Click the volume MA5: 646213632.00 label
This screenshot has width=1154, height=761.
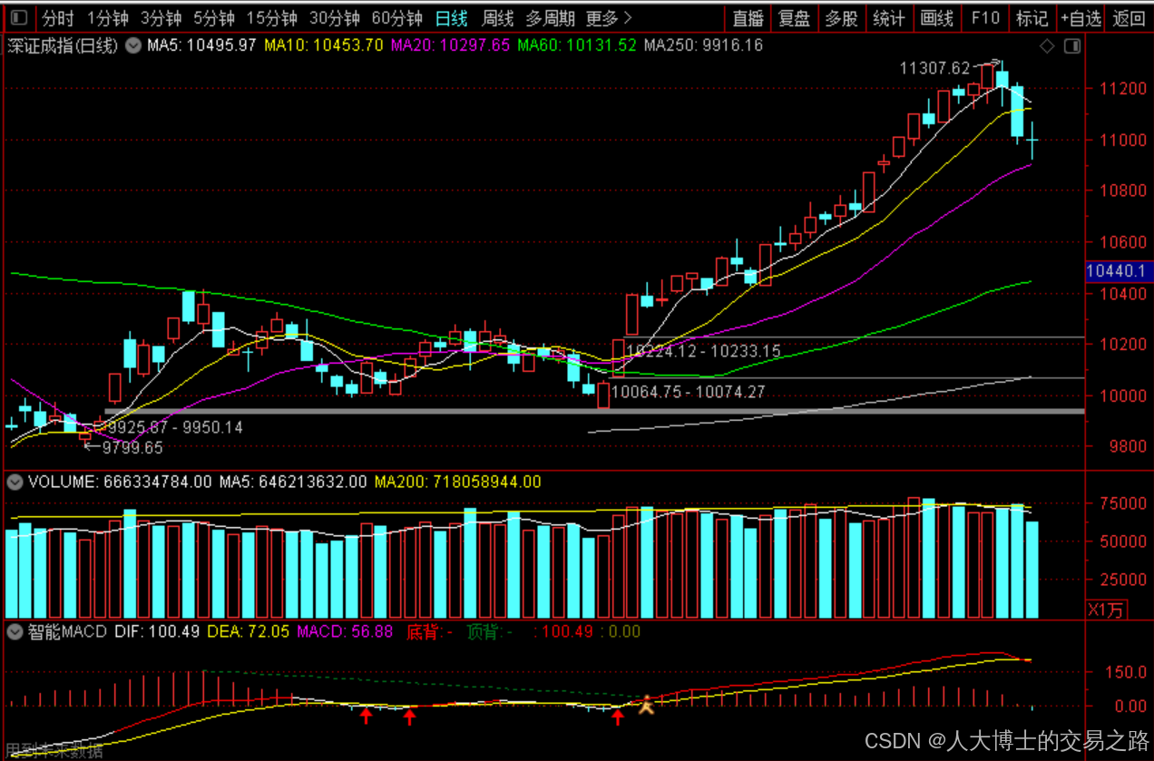[293, 483]
